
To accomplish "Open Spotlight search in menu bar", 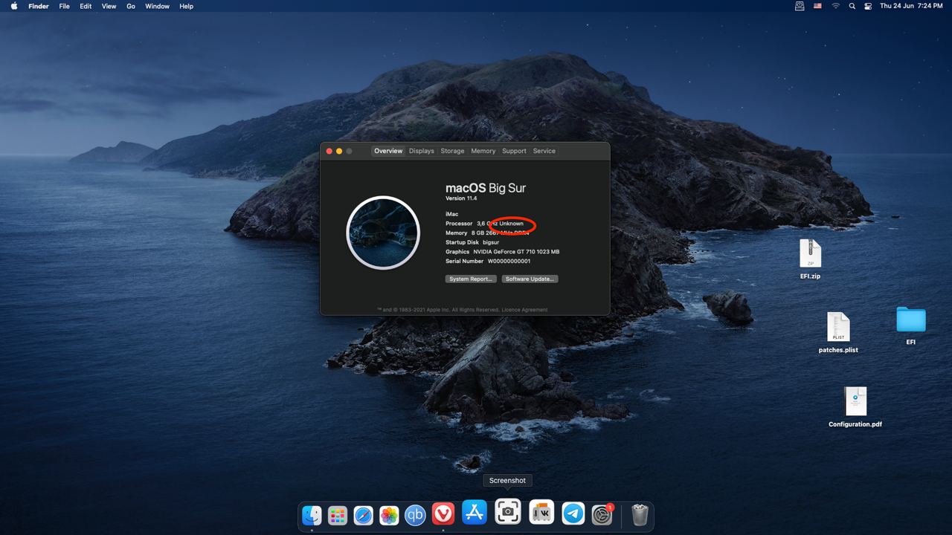I will point(852,6).
